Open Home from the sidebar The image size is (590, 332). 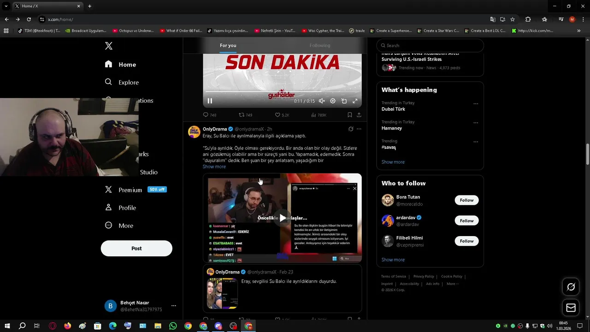[x=120, y=65]
